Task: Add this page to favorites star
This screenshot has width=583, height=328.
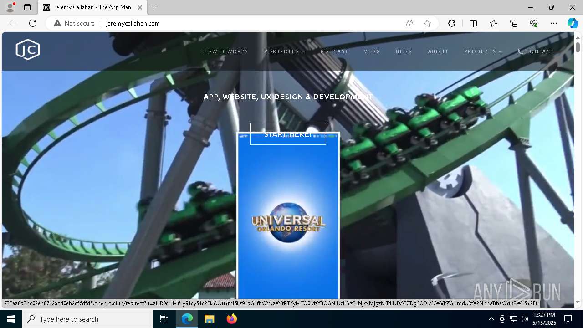Action: click(x=427, y=23)
